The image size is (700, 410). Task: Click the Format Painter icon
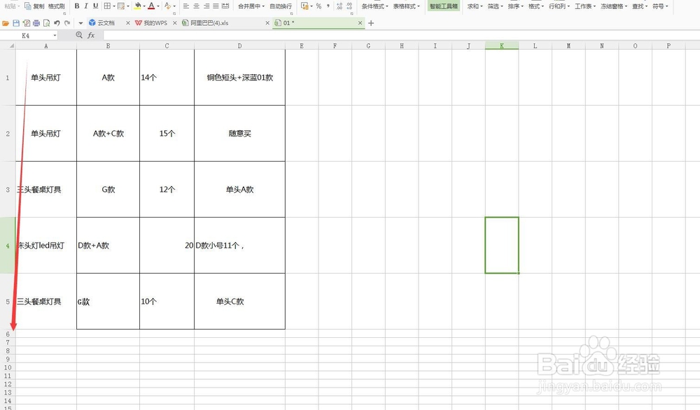pos(55,6)
